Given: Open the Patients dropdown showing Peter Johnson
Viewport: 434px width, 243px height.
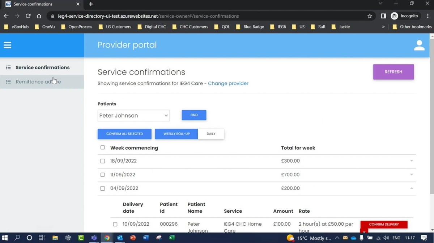Looking at the screenshot, I should [x=133, y=115].
